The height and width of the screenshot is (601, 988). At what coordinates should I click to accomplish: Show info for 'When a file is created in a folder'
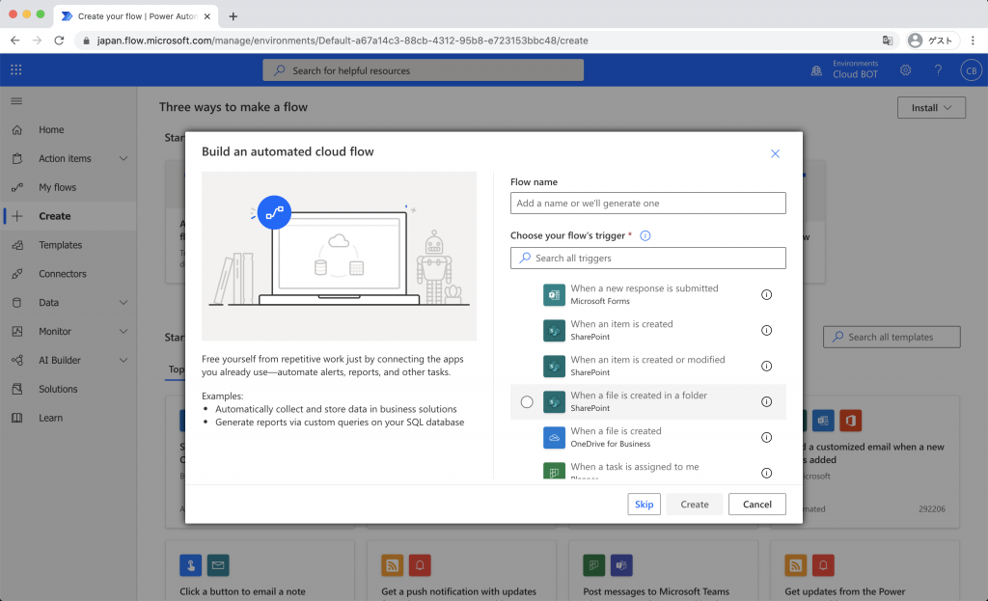coord(766,401)
